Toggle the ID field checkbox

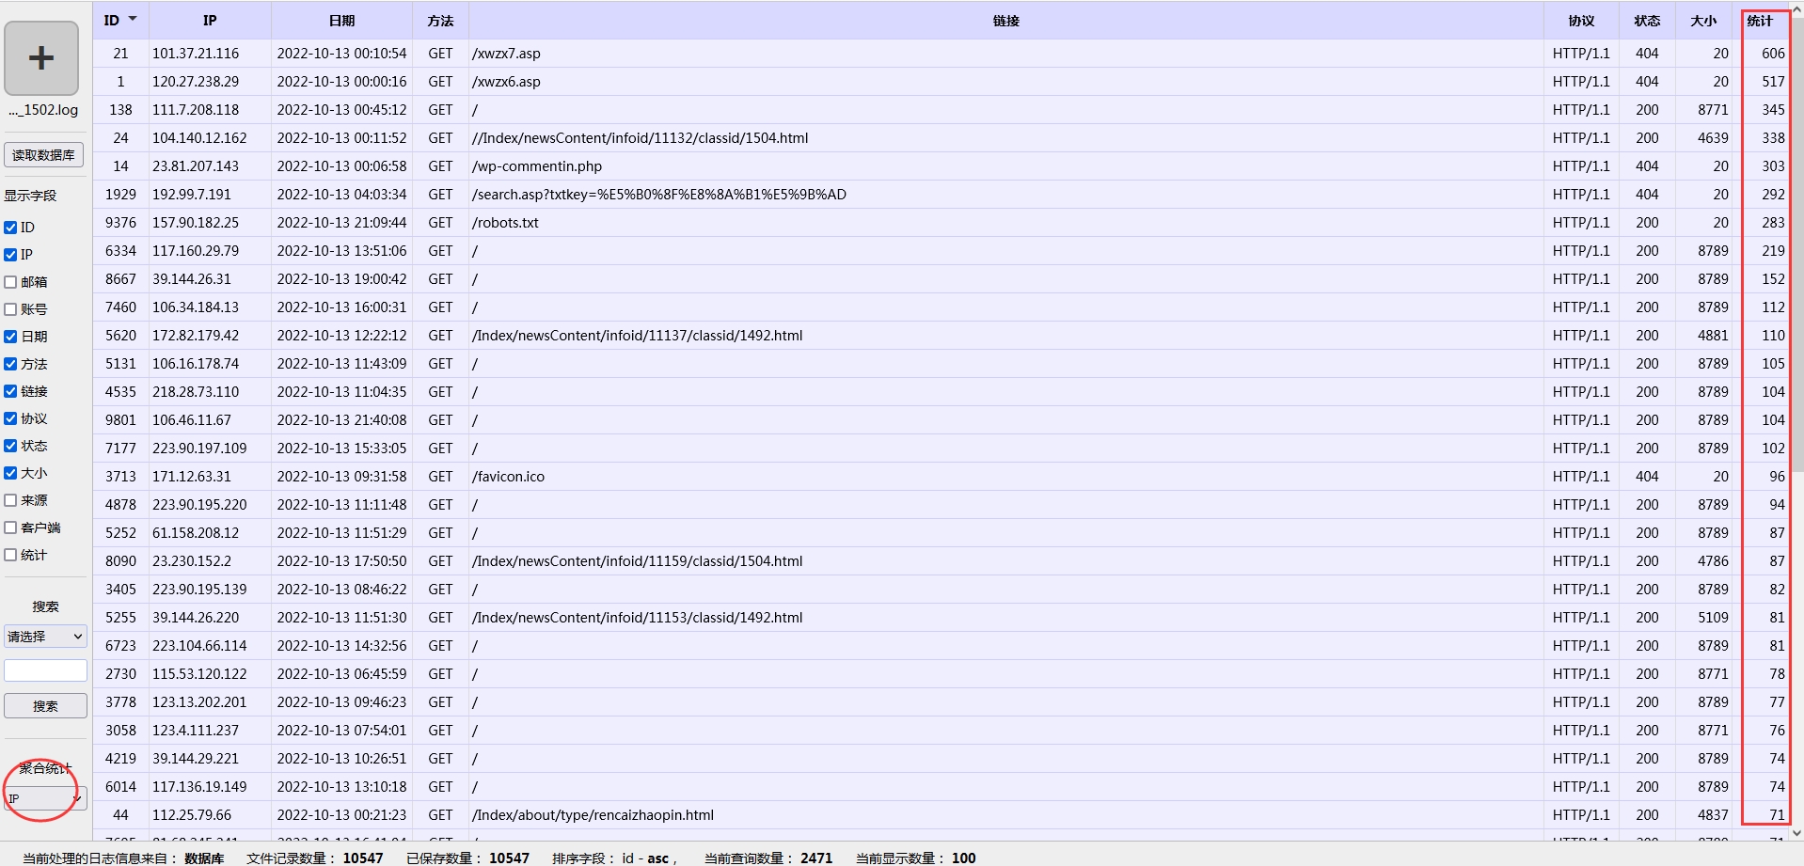click(x=10, y=228)
